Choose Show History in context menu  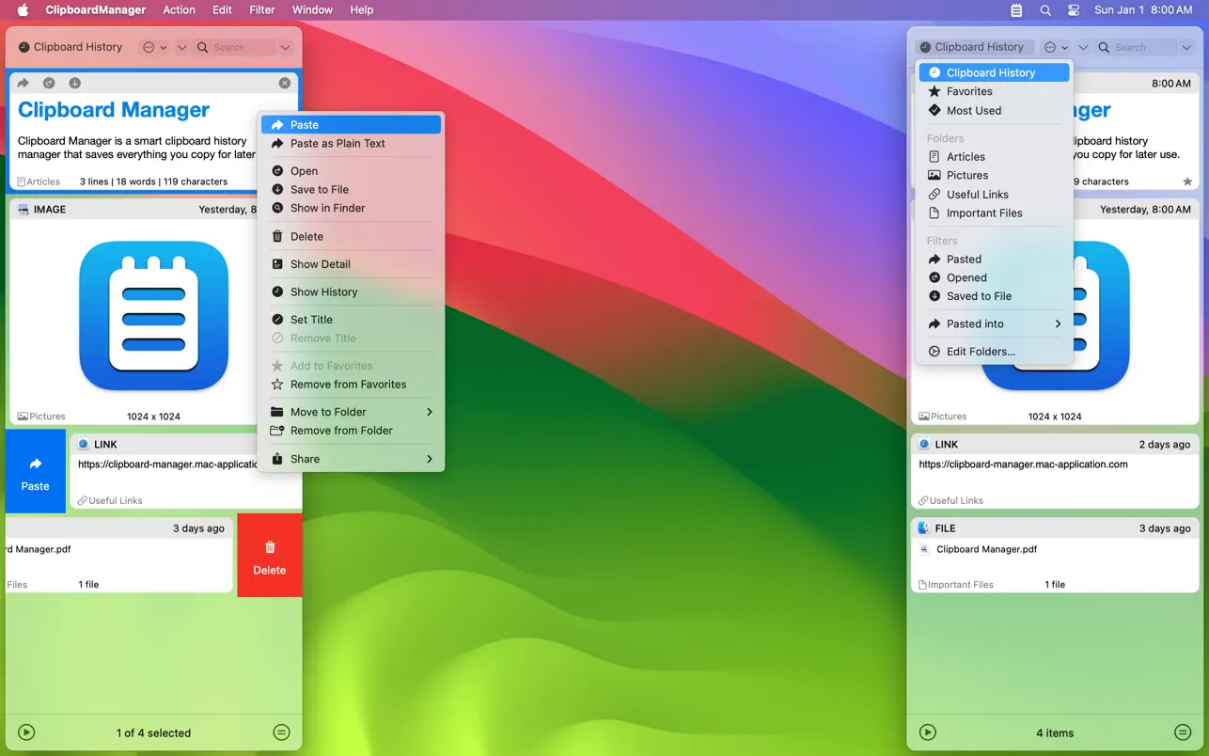click(351, 291)
